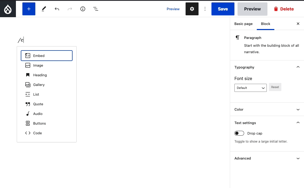Open the block inserter plus button
This screenshot has width=304, height=188.
(x=29, y=9)
